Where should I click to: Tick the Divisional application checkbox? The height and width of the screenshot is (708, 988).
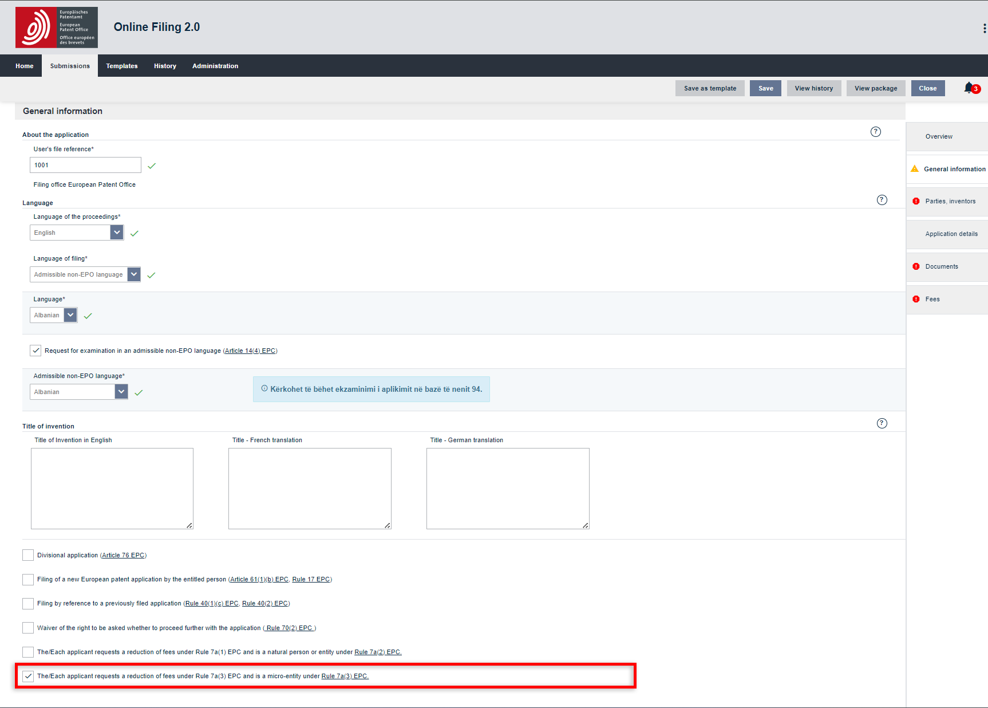(x=28, y=555)
